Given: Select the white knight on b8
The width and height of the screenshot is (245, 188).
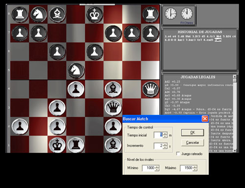Looking at the screenshot, I should pyautogui.click(x=39, y=14).
